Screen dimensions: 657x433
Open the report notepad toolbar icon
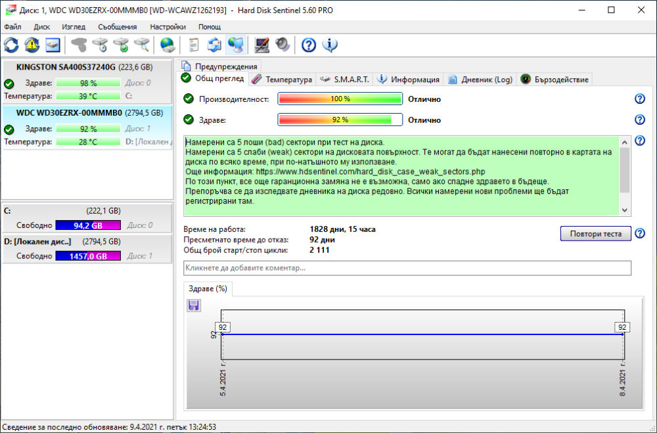[x=194, y=45]
